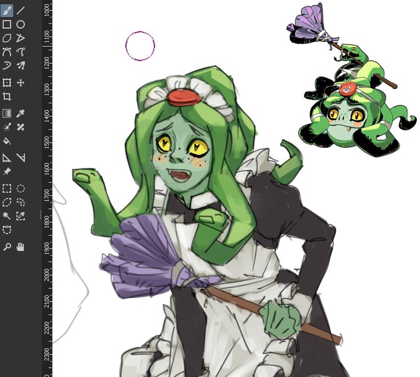Select the Measure tool
The image size is (420, 377).
click(20, 158)
